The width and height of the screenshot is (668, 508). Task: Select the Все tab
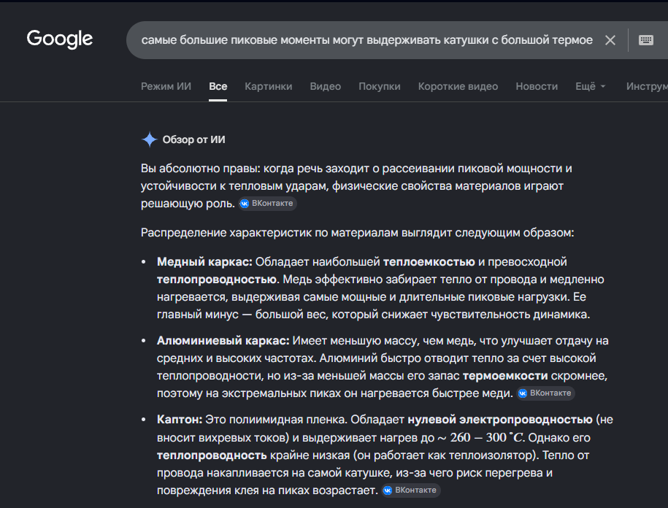(x=218, y=86)
